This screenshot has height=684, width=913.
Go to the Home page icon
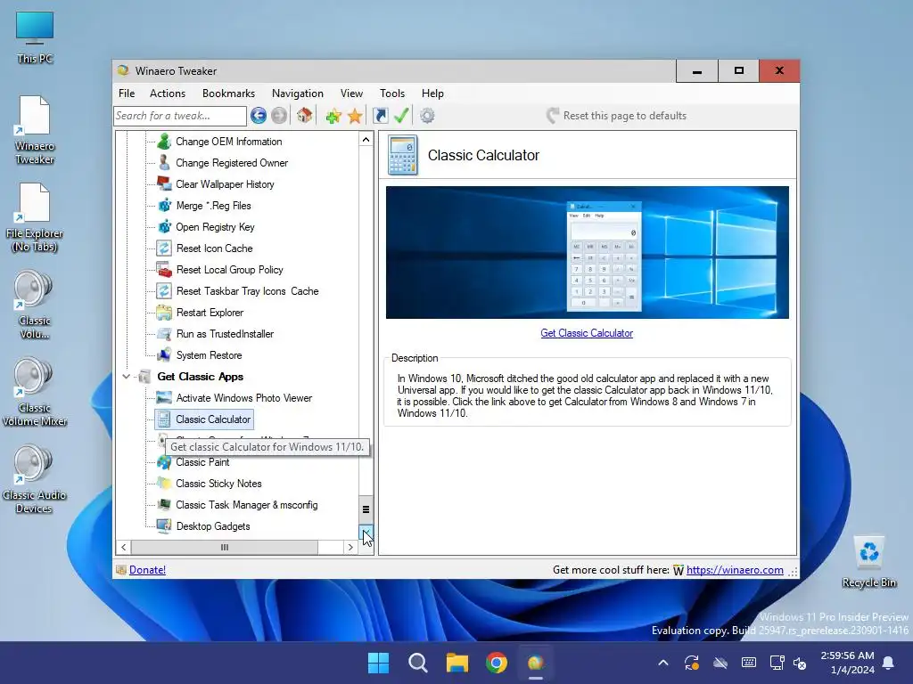tap(305, 115)
